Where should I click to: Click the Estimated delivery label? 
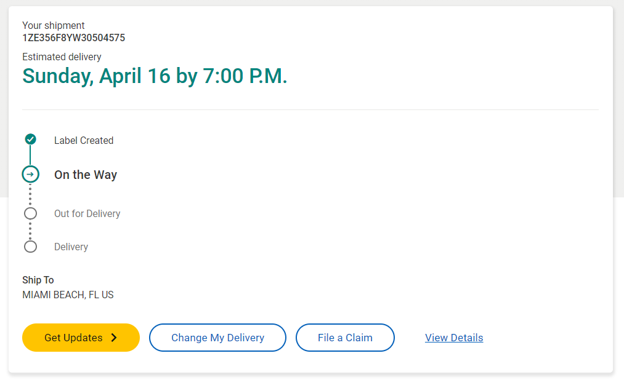[62, 57]
